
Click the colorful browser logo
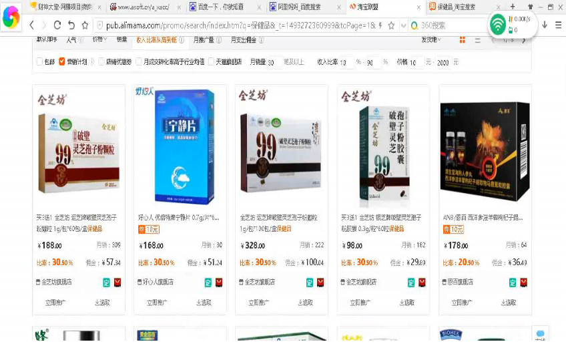pyautogui.click(x=11, y=17)
